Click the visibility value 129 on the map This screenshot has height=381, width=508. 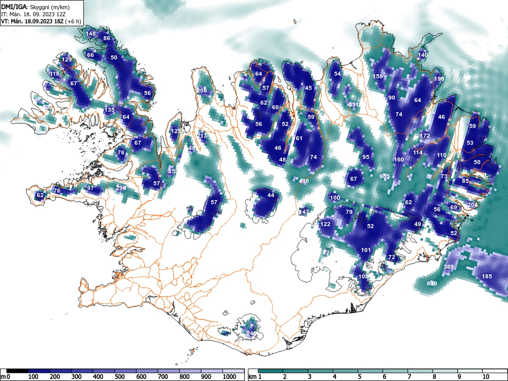pos(67,59)
